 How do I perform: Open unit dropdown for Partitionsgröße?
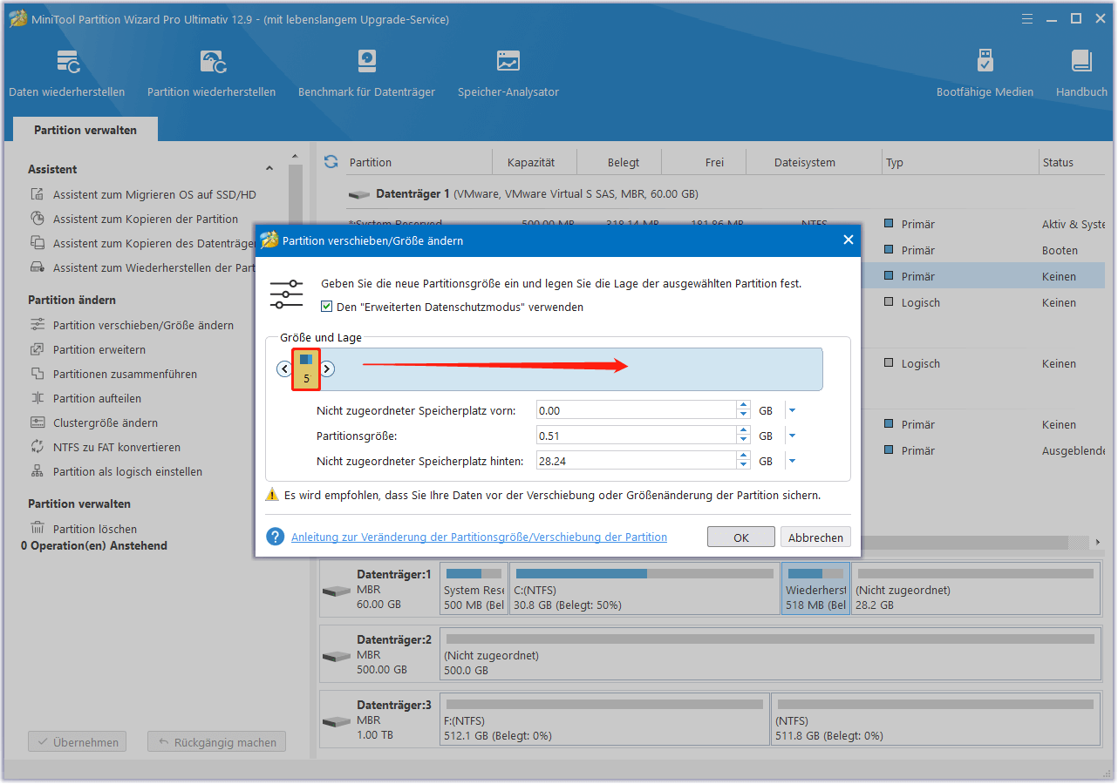click(792, 436)
